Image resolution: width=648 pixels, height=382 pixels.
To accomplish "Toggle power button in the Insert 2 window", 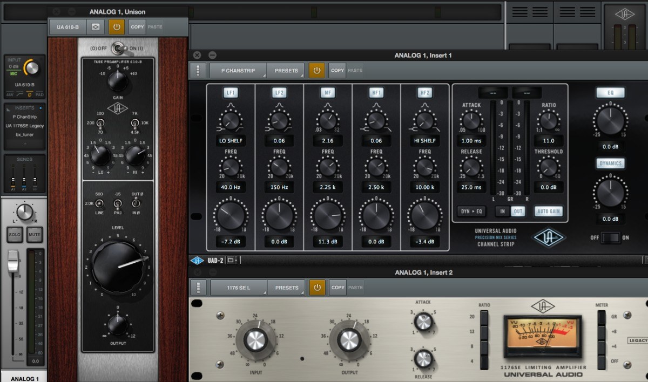I will [x=317, y=287].
